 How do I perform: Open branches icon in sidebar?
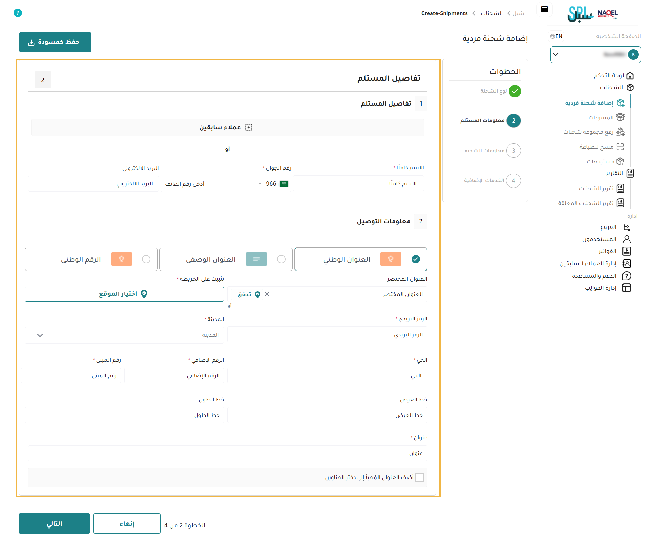coord(627,227)
